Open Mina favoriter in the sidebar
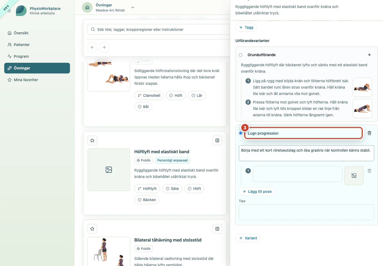Image resolution: width=383 pixels, height=266 pixels. [37, 80]
